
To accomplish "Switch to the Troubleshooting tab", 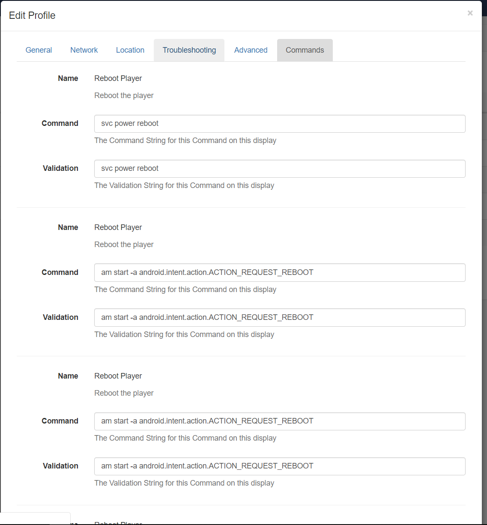I will coord(189,50).
